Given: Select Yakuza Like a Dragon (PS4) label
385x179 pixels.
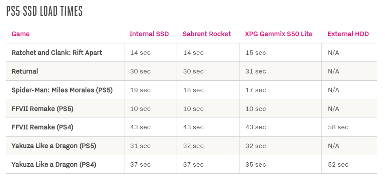Looking at the screenshot, I should click(54, 164).
